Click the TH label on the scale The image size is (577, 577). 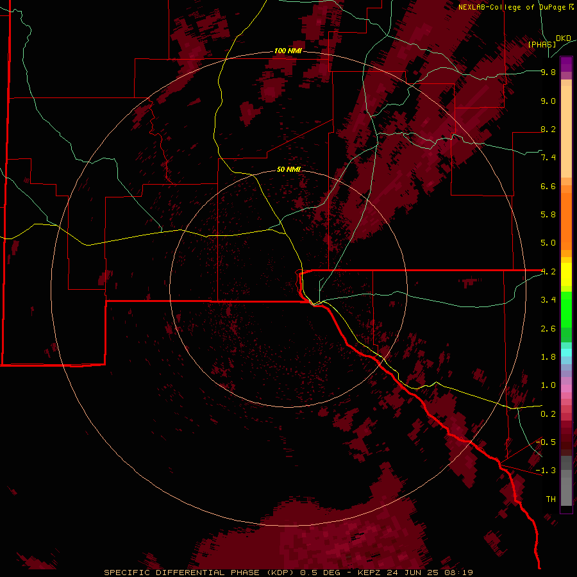551,499
